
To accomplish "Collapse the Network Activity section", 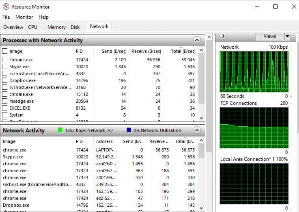I will 197,130.
